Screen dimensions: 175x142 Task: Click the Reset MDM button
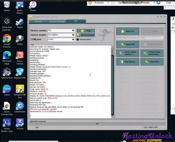click(x=152, y=62)
